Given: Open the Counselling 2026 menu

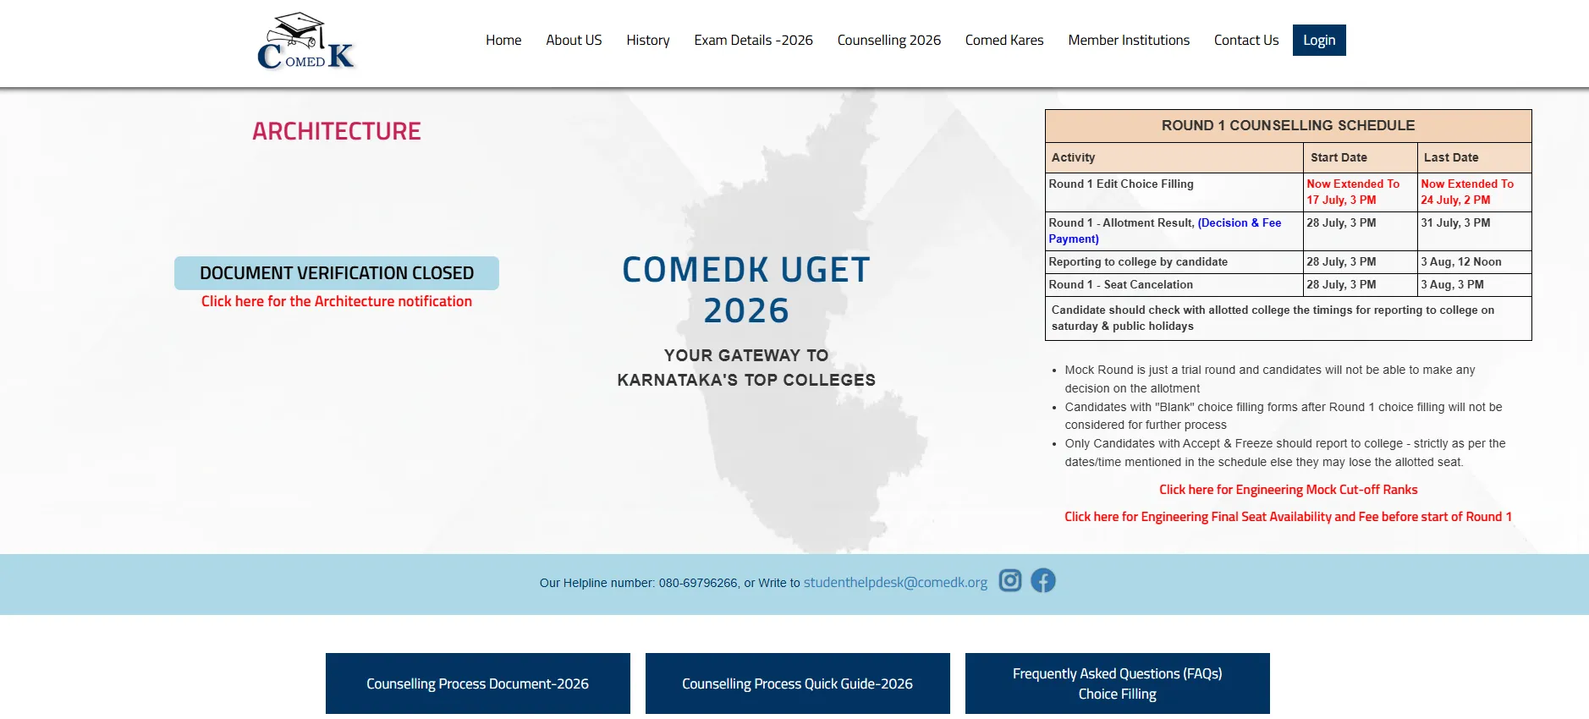Looking at the screenshot, I should (x=889, y=40).
